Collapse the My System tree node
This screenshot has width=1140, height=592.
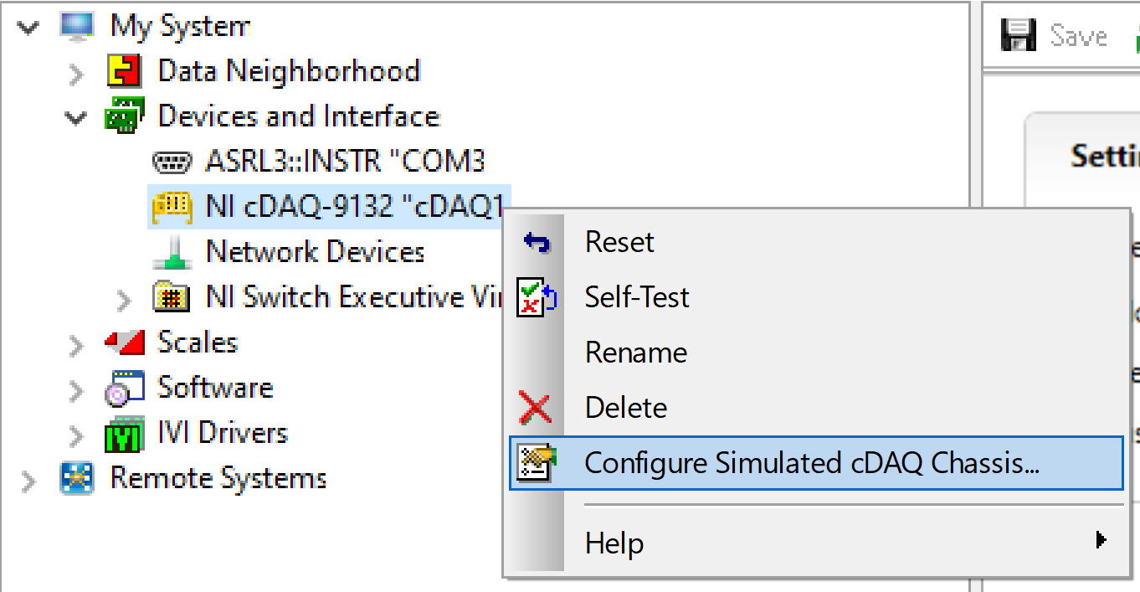click(x=28, y=28)
